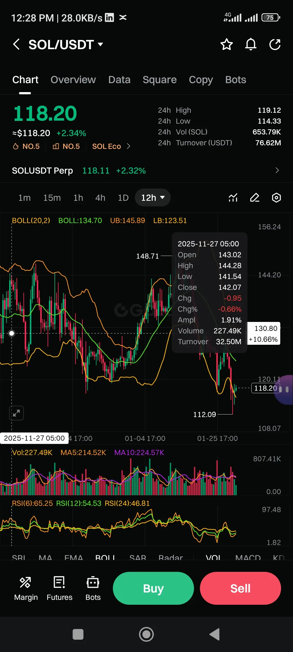Select the 1h timeframe
This screenshot has width=293, height=652.
78,198
